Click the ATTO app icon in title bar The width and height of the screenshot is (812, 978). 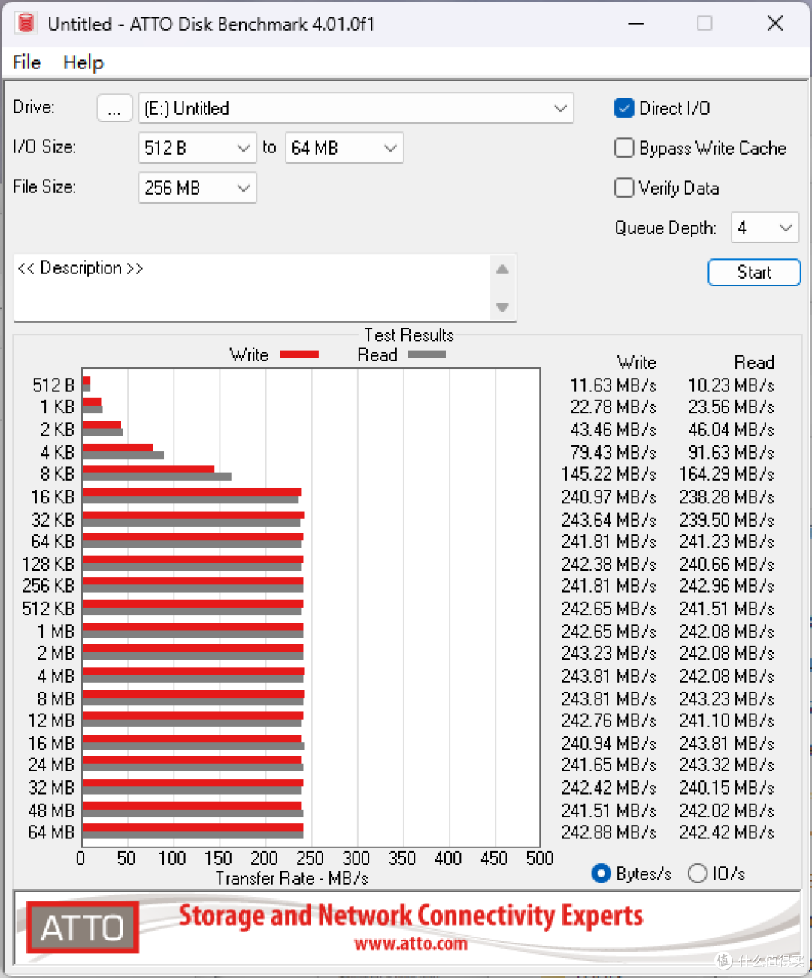coord(26,23)
